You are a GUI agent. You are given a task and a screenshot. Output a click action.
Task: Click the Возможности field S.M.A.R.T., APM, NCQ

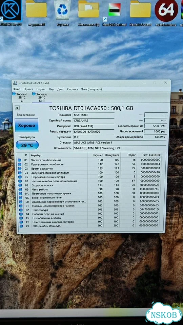tap(120, 148)
